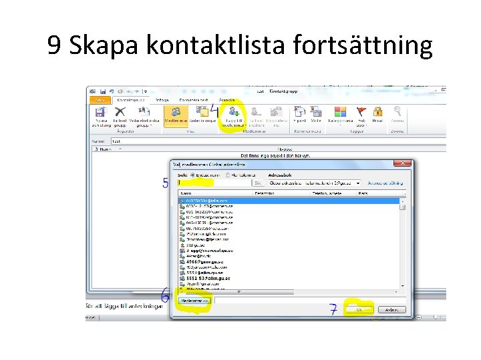
Task: Click the address list horizontal scrollbar
Action: pyautogui.click(x=239, y=292)
